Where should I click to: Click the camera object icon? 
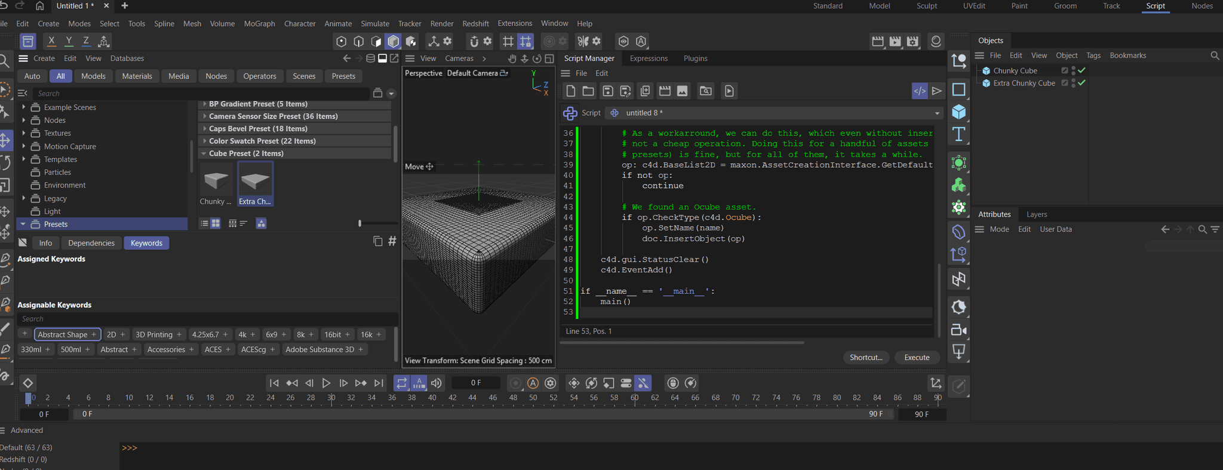pos(958,330)
